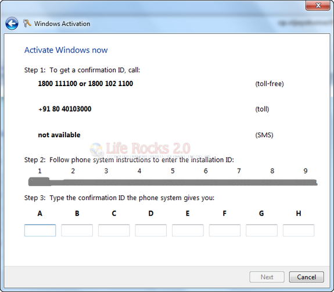334x292 pixels.
Task: Click column letter D label
Action: (x=151, y=213)
